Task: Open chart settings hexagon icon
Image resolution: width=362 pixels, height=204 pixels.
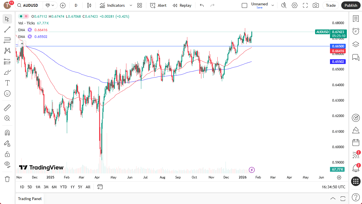Action: tap(295, 5)
